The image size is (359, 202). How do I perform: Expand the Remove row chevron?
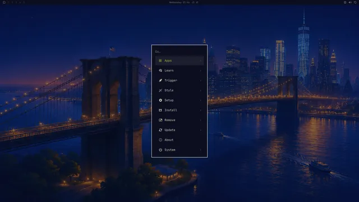(x=201, y=120)
